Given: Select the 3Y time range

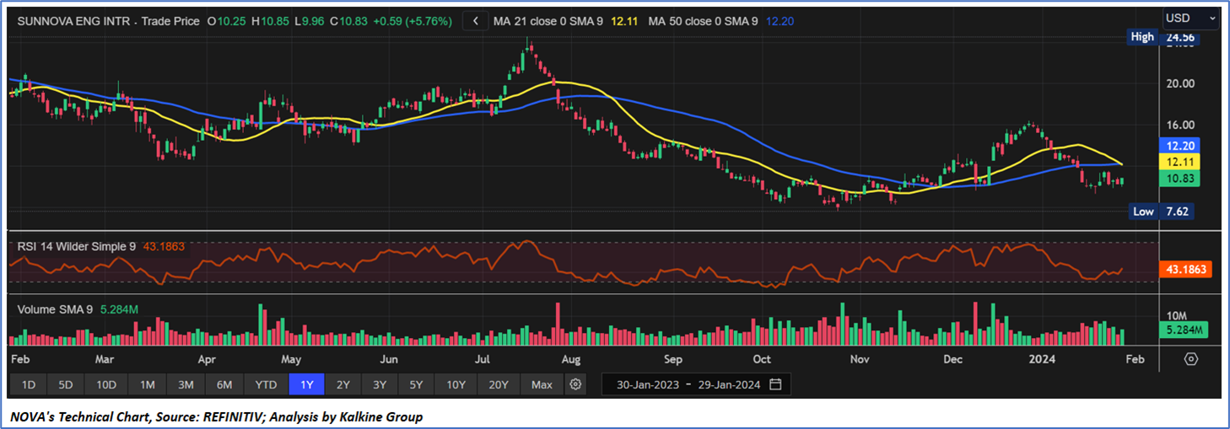Looking at the screenshot, I should tap(380, 384).
